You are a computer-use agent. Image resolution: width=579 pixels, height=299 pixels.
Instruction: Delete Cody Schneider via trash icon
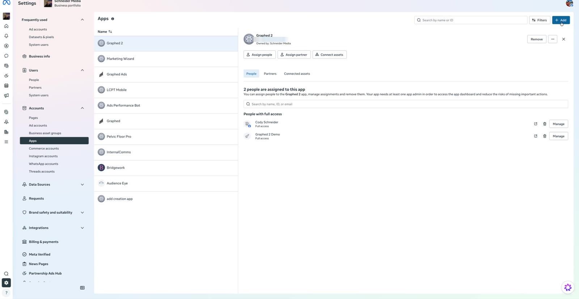tap(545, 124)
